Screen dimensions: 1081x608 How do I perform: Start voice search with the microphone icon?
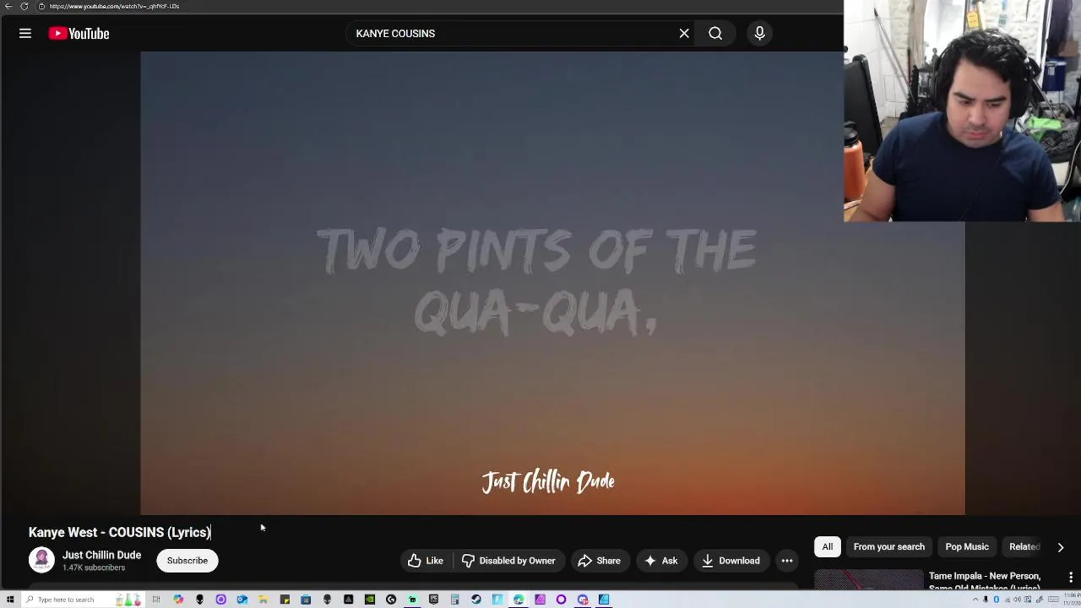759,34
